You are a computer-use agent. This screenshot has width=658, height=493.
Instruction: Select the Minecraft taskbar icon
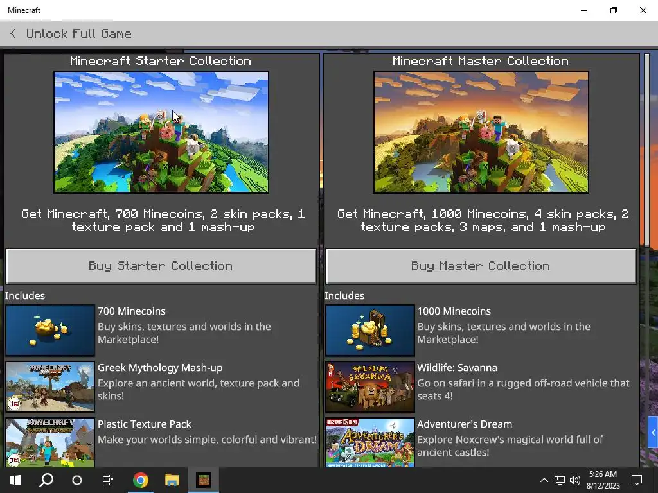point(203,480)
